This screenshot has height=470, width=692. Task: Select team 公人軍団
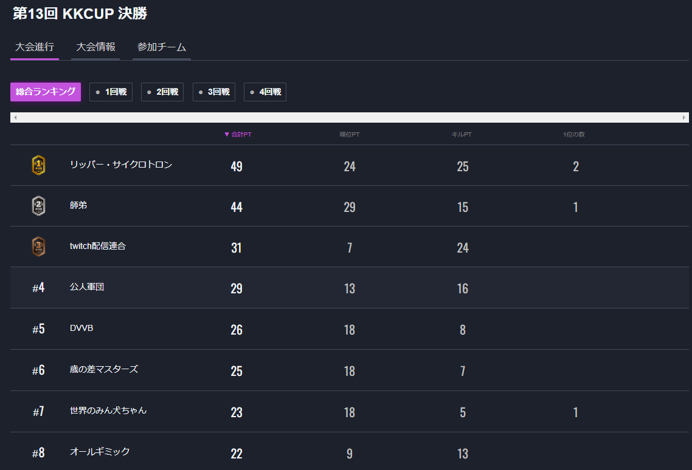(x=87, y=287)
